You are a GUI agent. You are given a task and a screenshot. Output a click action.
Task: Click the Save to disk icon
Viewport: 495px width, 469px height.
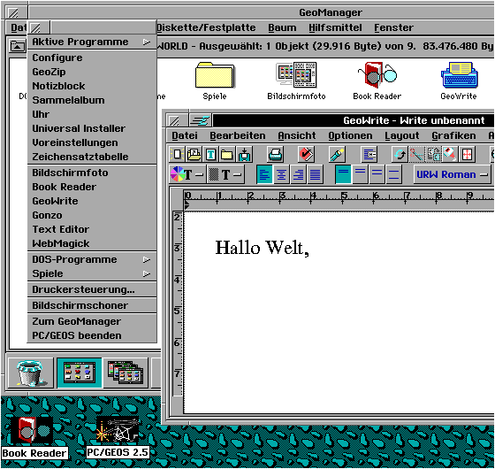coord(244,154)
